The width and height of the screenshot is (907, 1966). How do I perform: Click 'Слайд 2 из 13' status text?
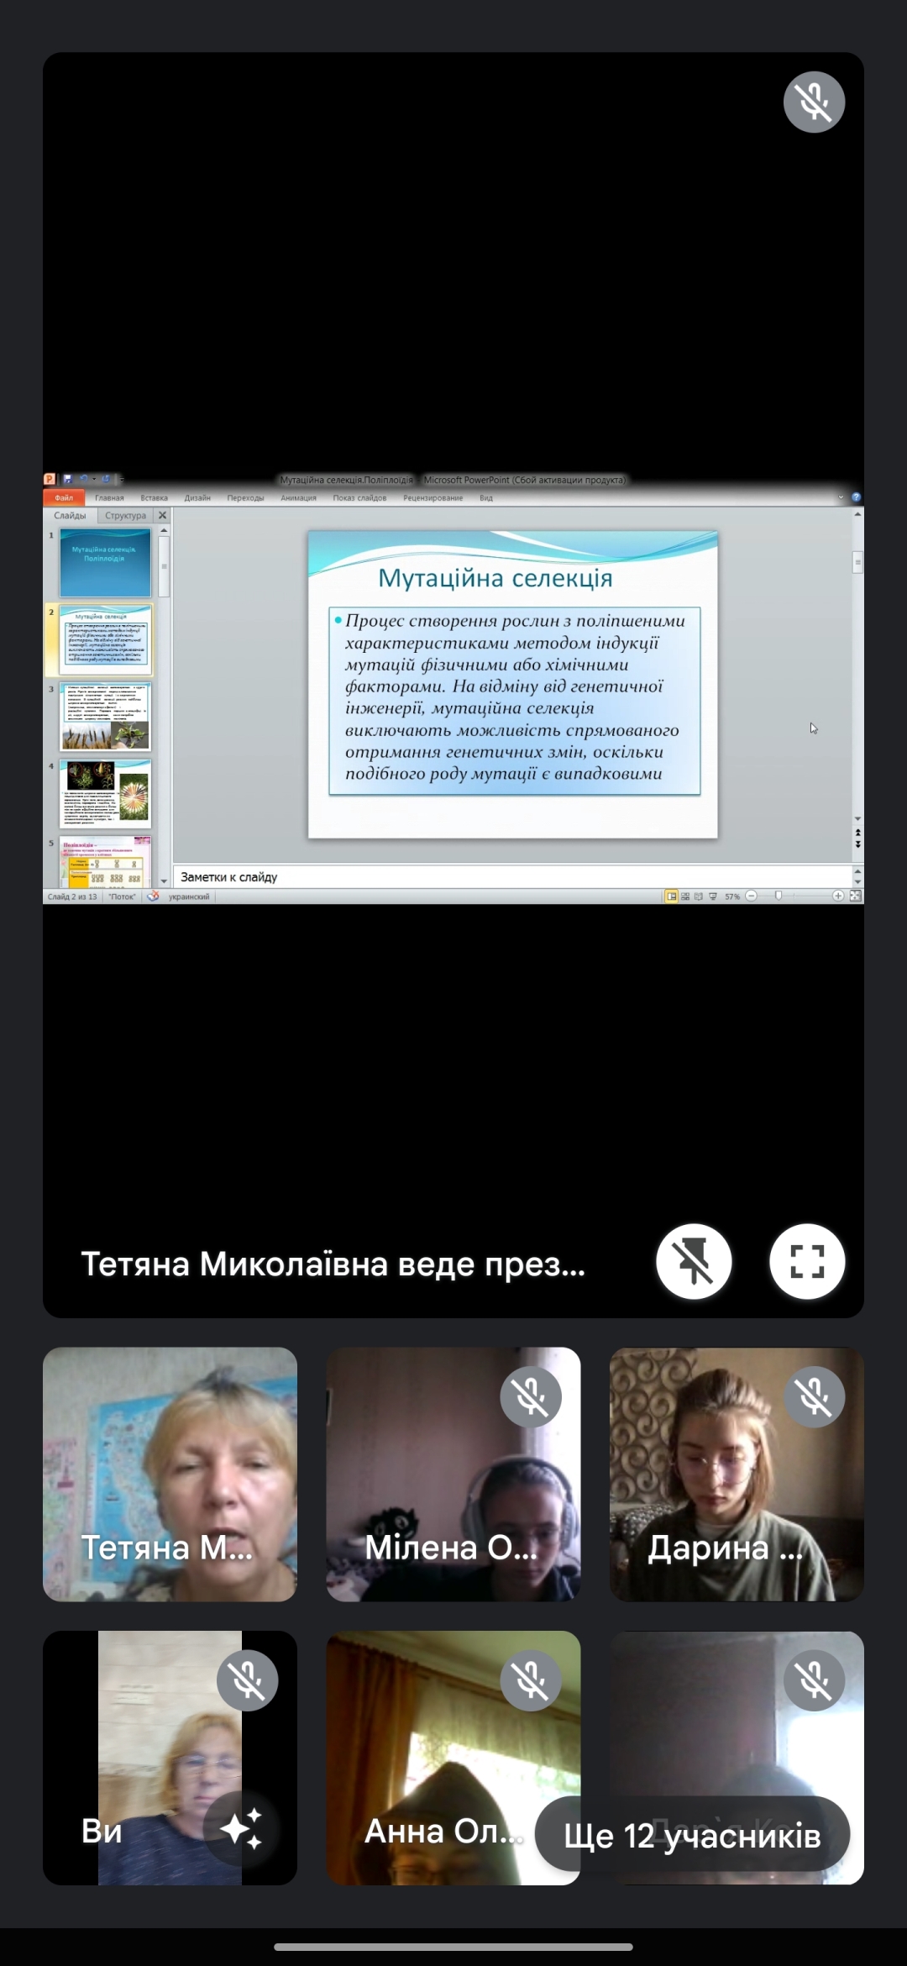[x=72, y=896]
